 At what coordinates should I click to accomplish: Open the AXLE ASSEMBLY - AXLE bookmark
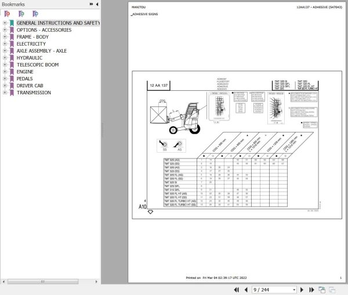point(42,51)
